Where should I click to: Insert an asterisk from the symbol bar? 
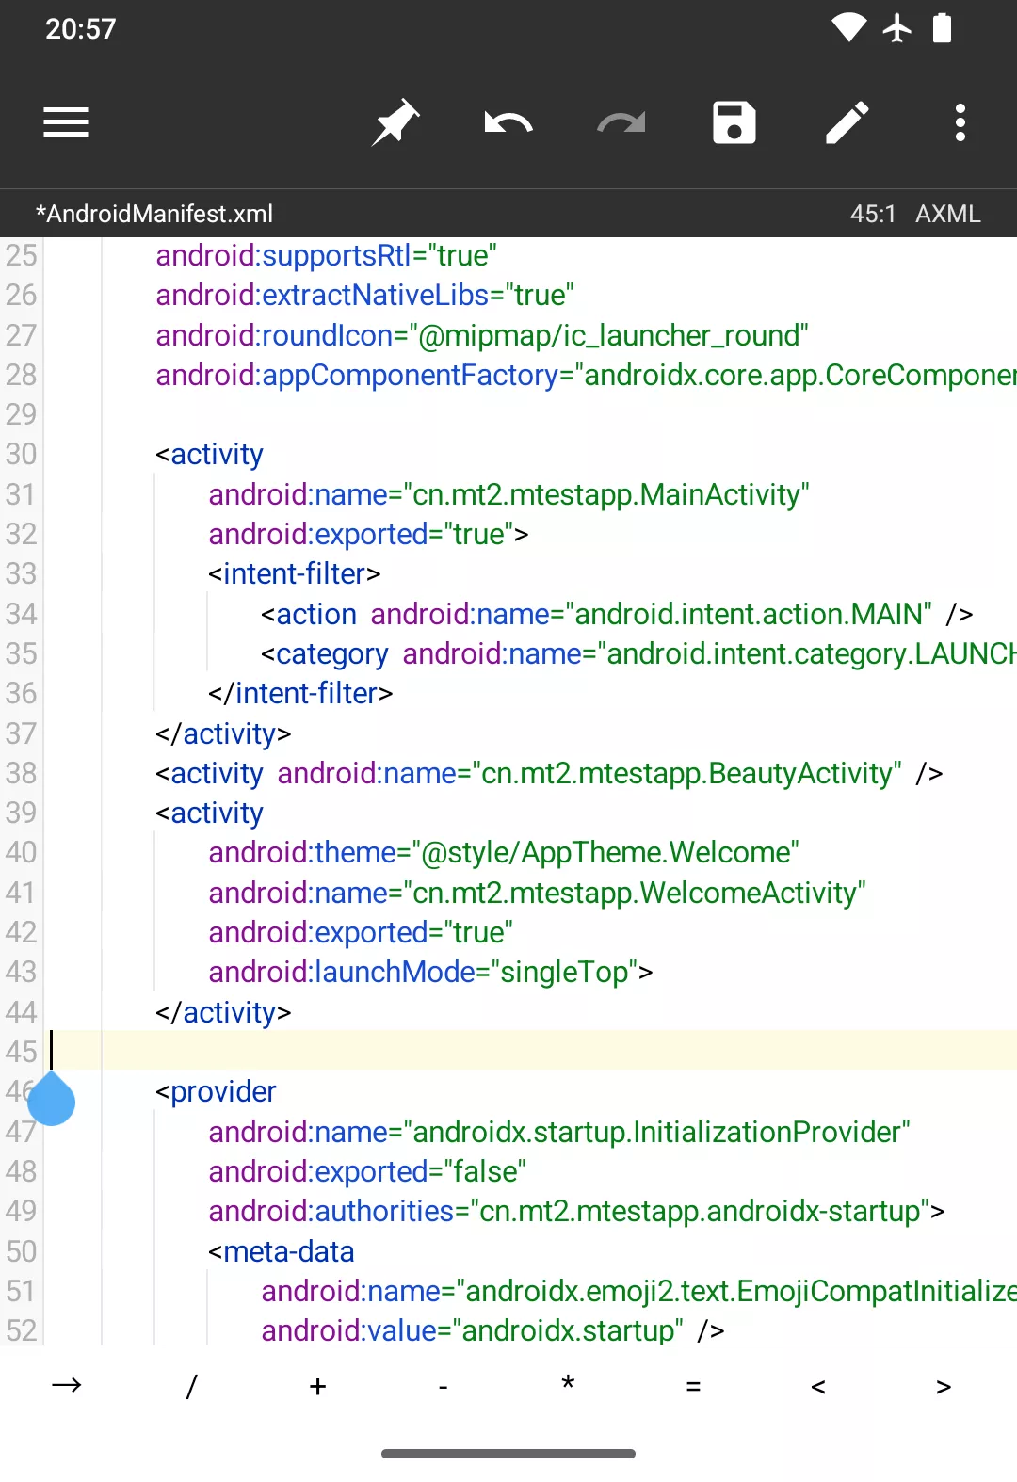(x=568, y=1385)
